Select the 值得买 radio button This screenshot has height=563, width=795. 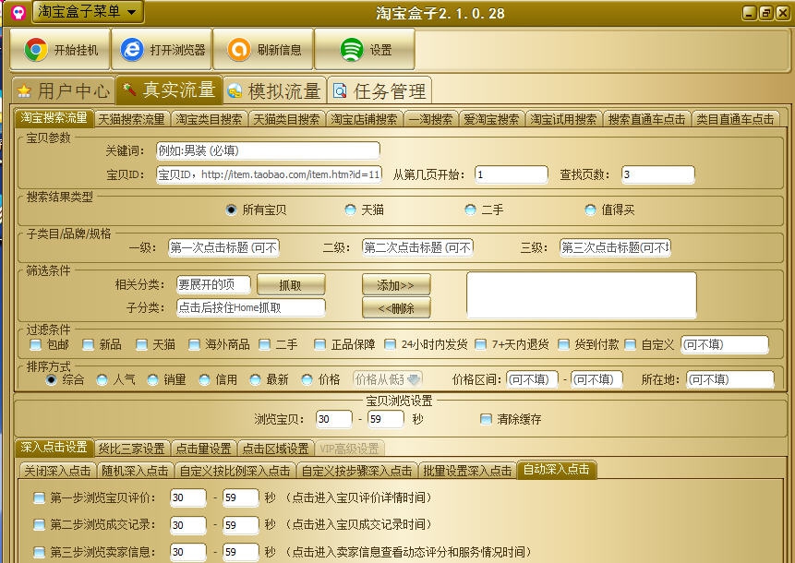point(590,210)
